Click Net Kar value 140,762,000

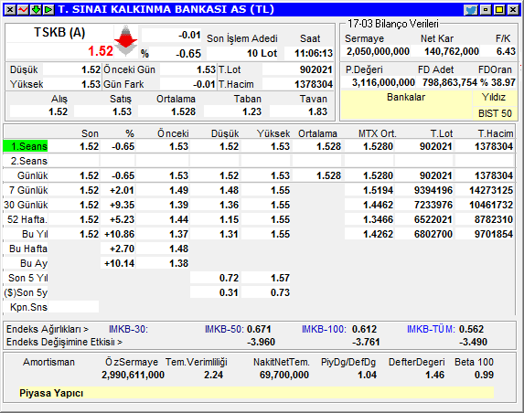pos(452,51)
